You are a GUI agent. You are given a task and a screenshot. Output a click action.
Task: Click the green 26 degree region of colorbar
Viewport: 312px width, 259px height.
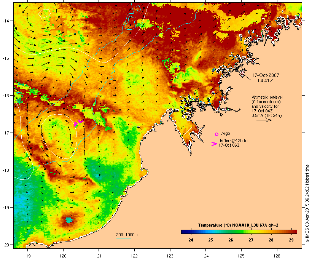231,232
